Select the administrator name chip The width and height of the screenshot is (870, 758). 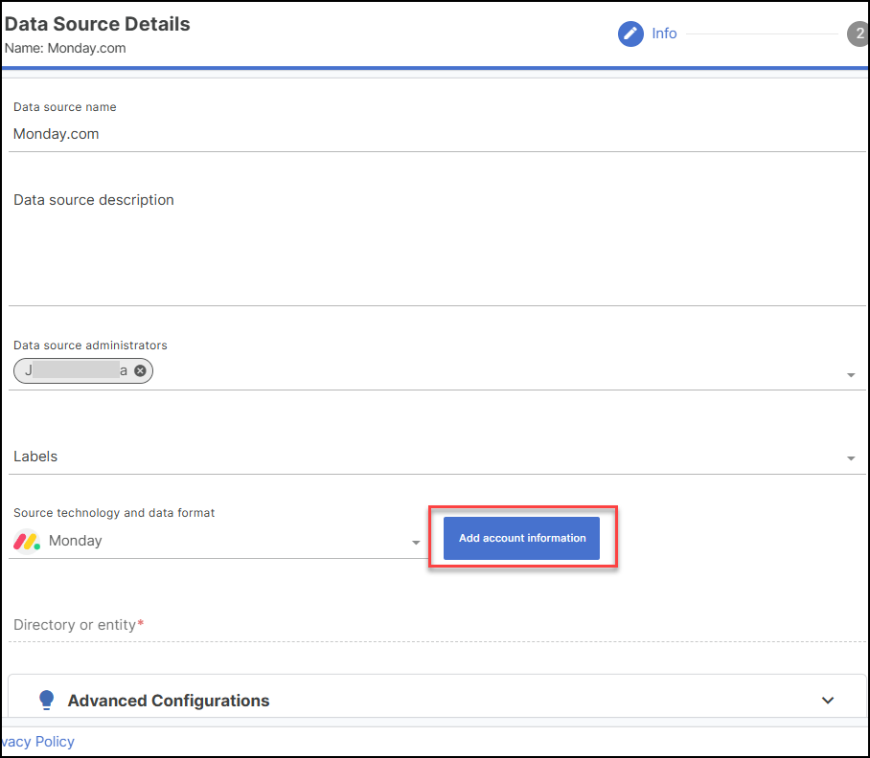76,370
